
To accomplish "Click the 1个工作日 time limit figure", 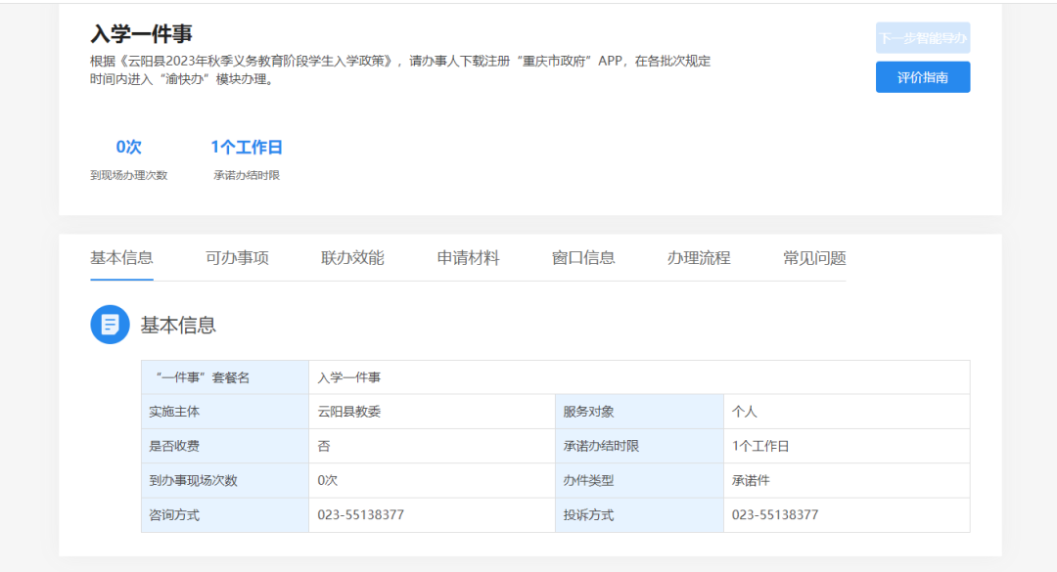I will [247, 148].
